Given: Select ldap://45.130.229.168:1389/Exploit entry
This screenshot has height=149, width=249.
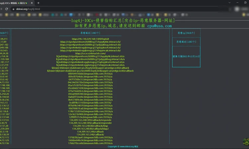Looking at the screenshot, I should [x=90, y=39].
